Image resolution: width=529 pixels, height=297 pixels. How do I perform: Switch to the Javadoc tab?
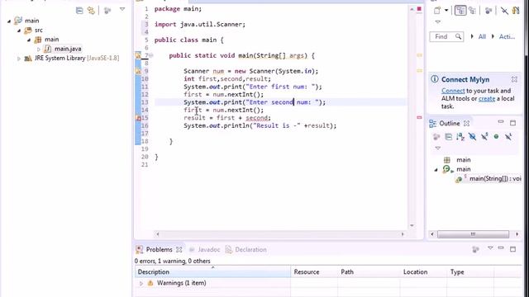pos(209,249)
